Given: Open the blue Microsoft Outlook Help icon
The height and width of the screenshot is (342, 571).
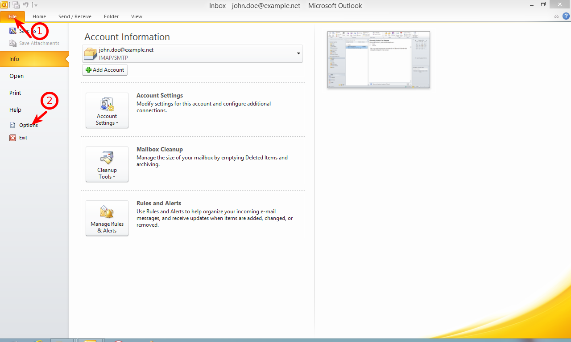Looking at the screenshot, I should (566, 16).
